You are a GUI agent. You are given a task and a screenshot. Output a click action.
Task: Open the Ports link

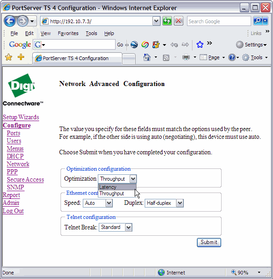[14, 133]
